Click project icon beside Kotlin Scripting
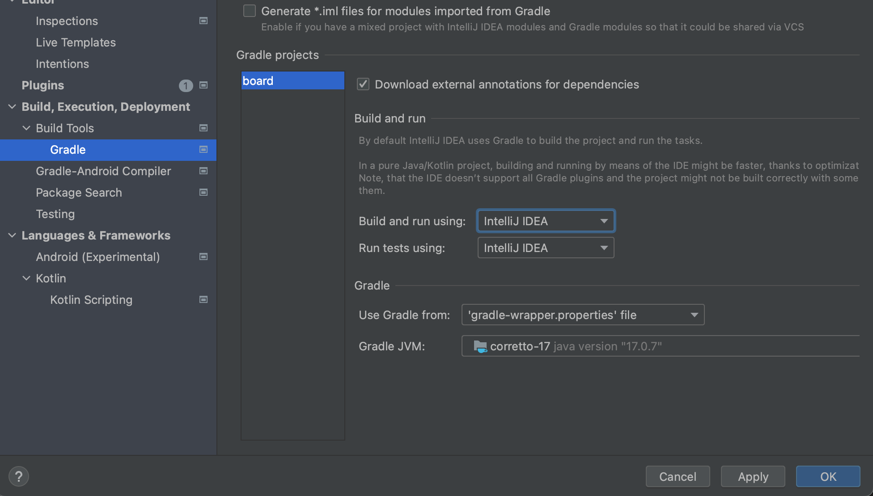The width and height of the screenshot is (873, 496). 203,300
